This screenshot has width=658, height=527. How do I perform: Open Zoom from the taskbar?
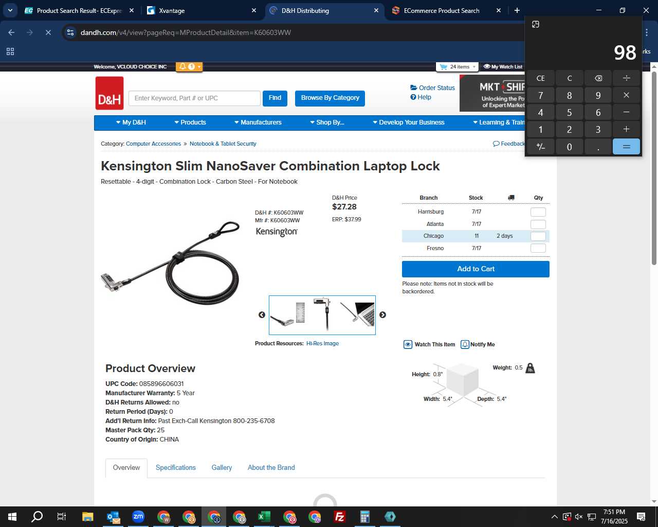coord(138,517)
